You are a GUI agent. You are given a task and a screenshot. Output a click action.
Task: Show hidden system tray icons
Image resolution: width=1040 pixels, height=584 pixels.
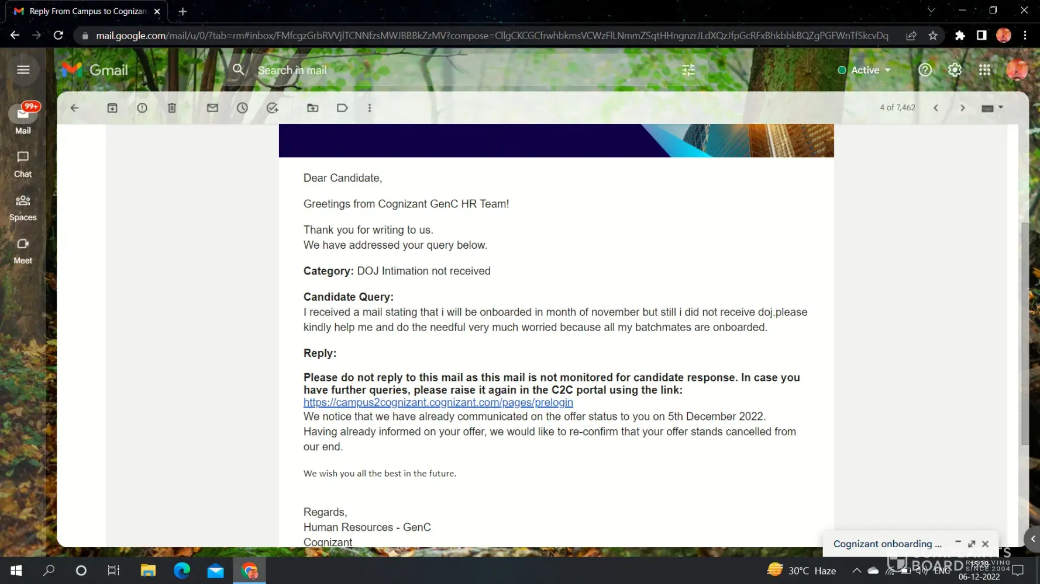tap(856, 571)
